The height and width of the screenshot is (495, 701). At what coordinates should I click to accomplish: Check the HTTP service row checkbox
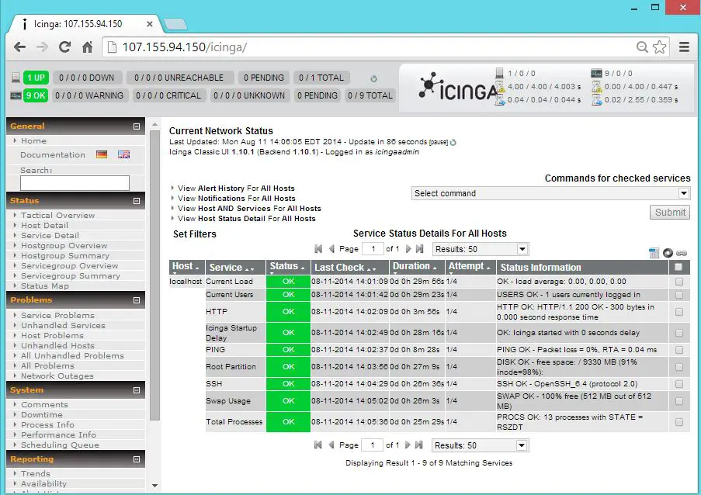pos(679,312)
